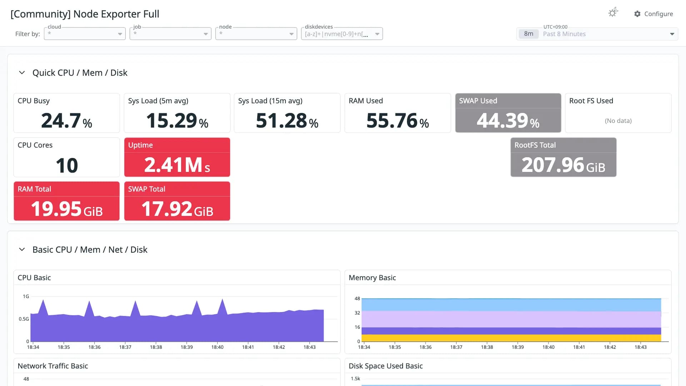The image size is (686, 386).
Task: Click the RAM Total 19.95 GiB tile
Action: 66,201
